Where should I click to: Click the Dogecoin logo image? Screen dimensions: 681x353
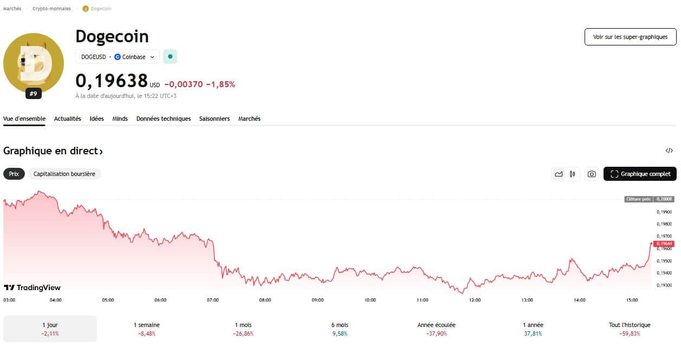(34, 63)
